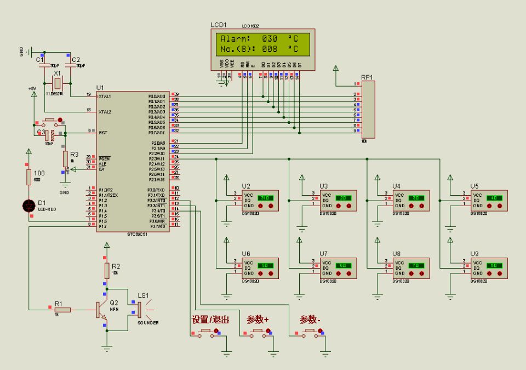Select the +5V power terminal above reset button
Image resolution: width=526 pixels, height=370 pixels.
(x=34, y=94)
